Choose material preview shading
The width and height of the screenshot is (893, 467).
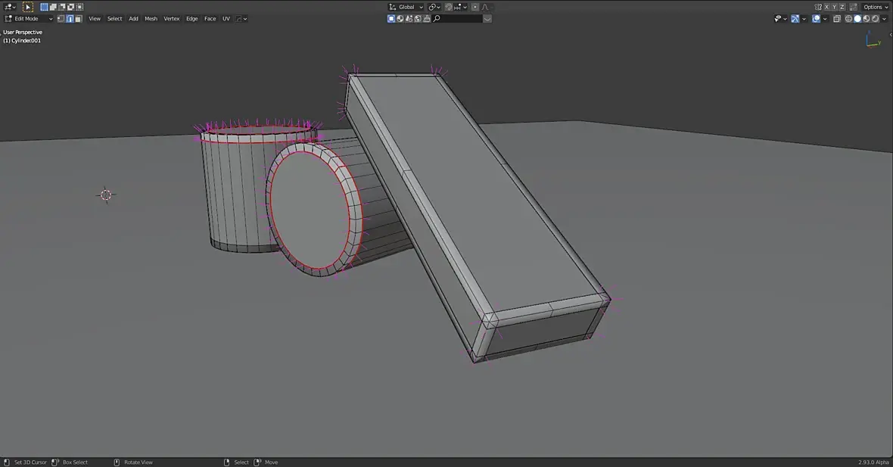click(x=867, y=19)
